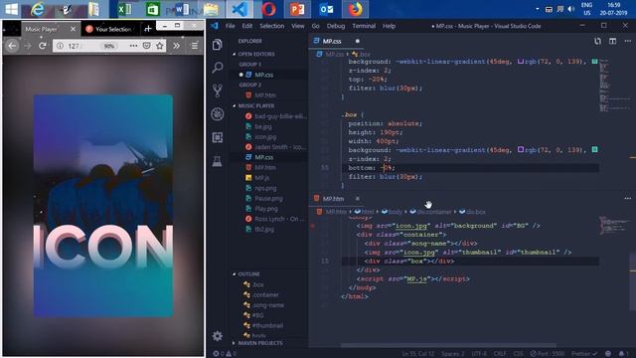Open PowerPoint from the taskbar
This screenshot has height=358, width=636.
[x=297, y=9]
